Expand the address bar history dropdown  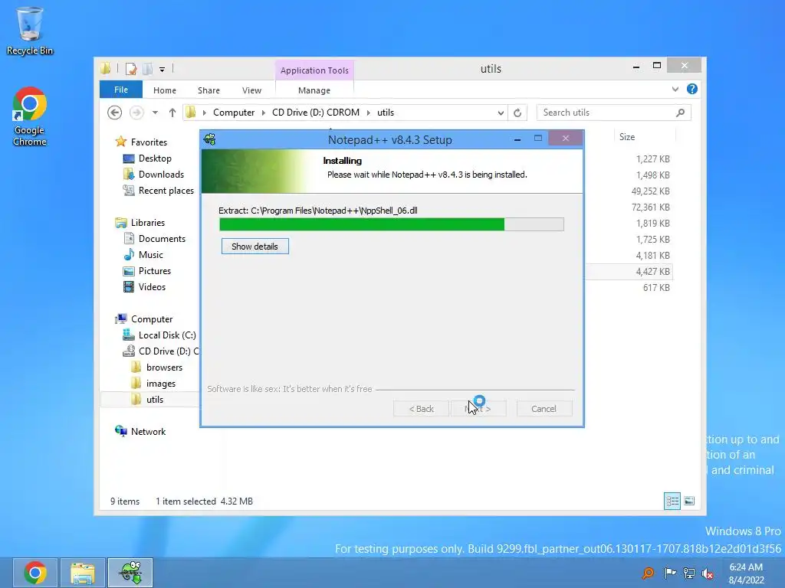(500, 113)
